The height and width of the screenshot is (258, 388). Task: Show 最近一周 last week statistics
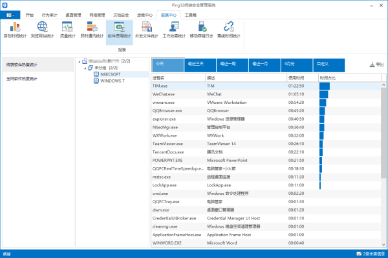tap(232, 65)
